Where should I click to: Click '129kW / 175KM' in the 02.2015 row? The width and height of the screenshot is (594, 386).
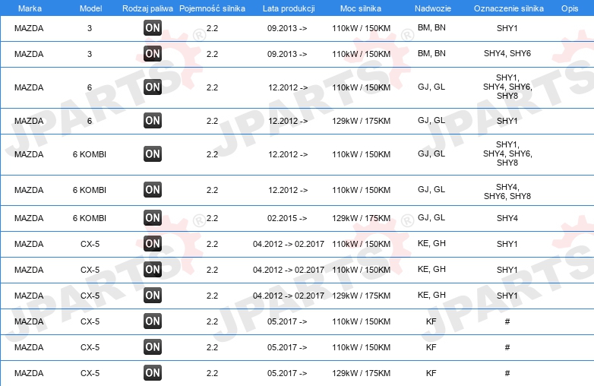[x=361, y=218]
